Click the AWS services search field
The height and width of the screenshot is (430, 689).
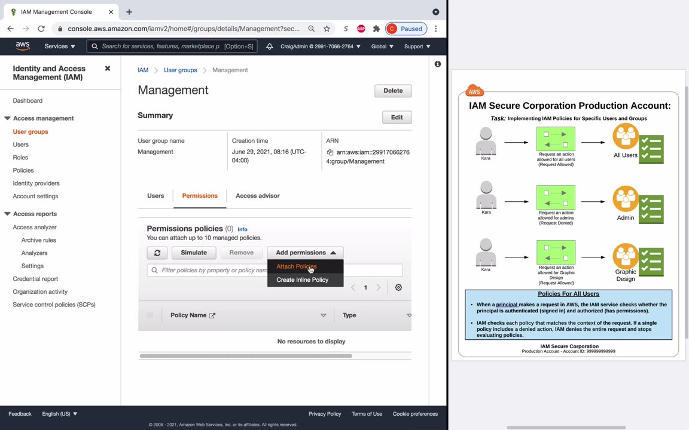pos(172,46)
